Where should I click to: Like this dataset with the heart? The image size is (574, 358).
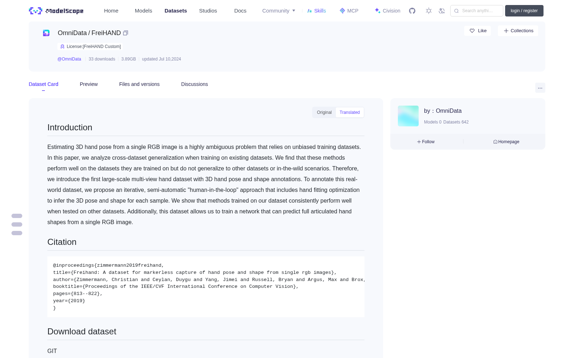pos(477,31)
